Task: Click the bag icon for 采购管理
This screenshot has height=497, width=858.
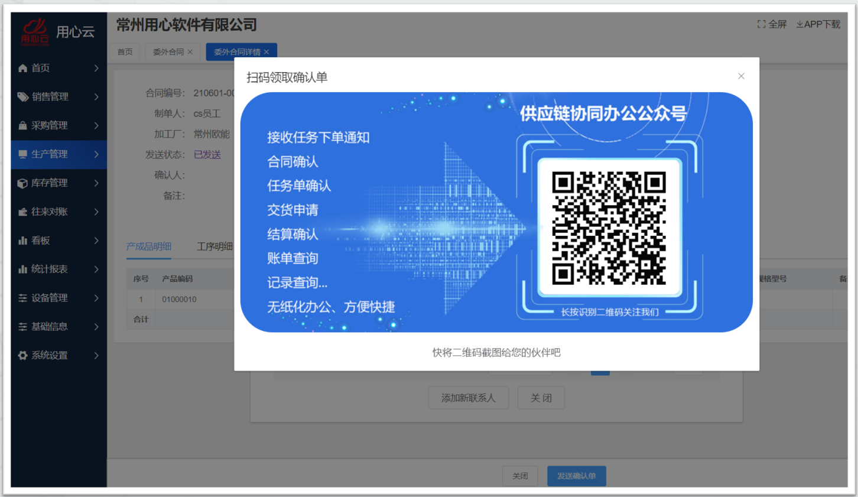Action: (x=22, y=125)
